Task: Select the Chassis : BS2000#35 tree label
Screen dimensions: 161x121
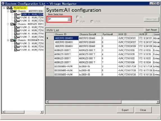Action: (x=30, y=40)
